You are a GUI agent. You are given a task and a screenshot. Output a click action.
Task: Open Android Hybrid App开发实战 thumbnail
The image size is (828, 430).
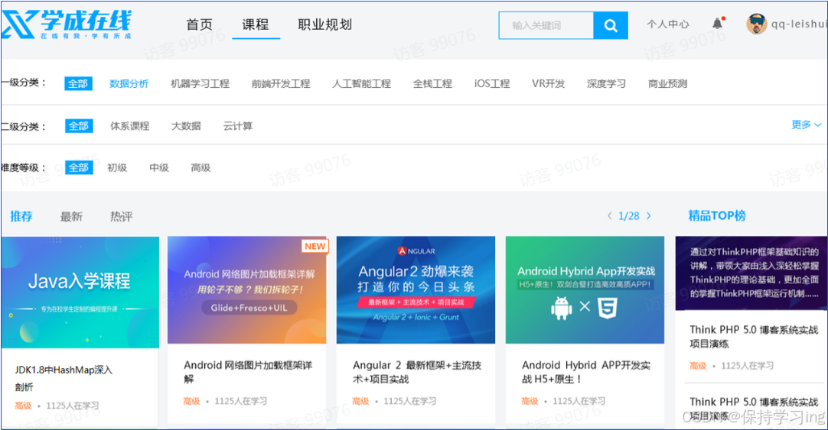(585, 289)
